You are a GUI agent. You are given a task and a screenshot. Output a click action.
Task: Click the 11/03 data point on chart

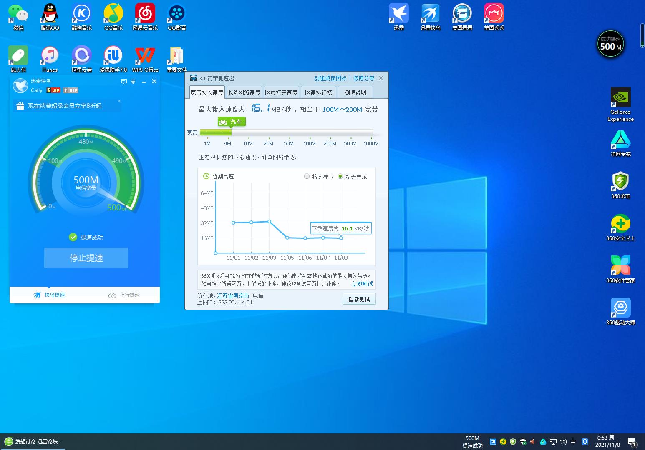[x=269, y=222]
